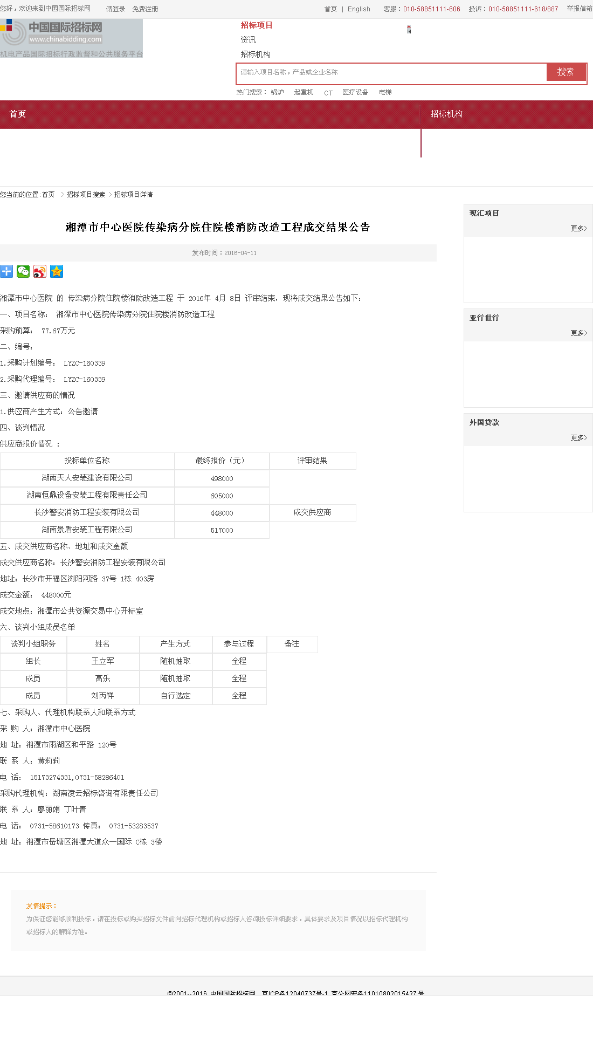Click the 免费注册 register link
The image size is (593, 1063).
145,9
